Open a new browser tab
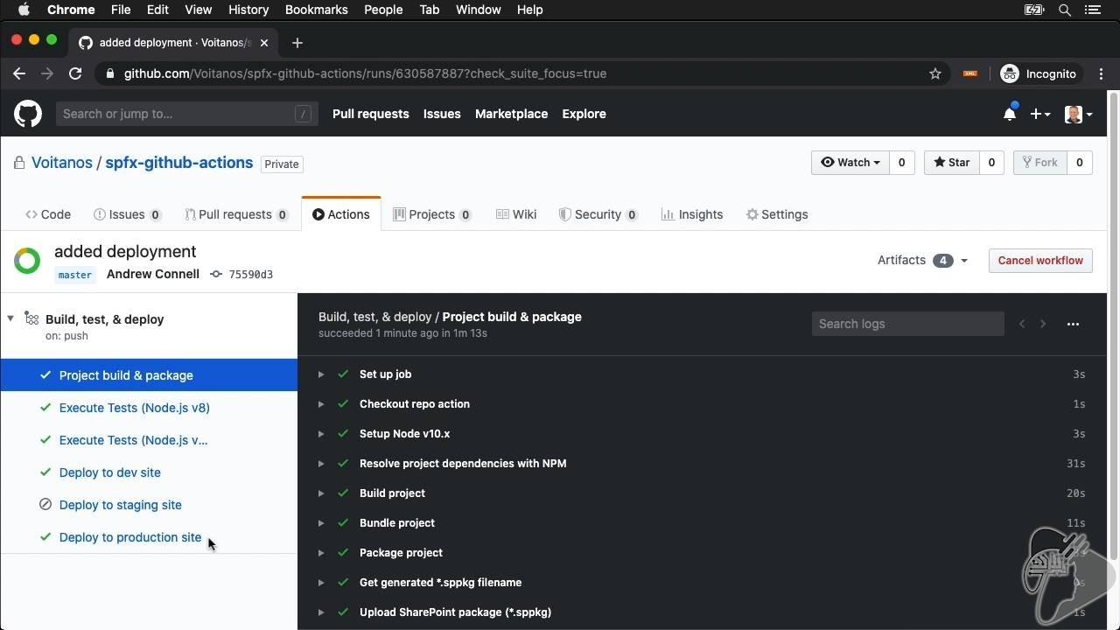 tap(297, 42)
